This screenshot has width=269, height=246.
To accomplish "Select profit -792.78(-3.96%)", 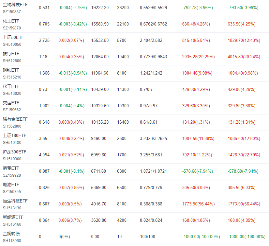I will pyautogui.click(x=198, y=8).
